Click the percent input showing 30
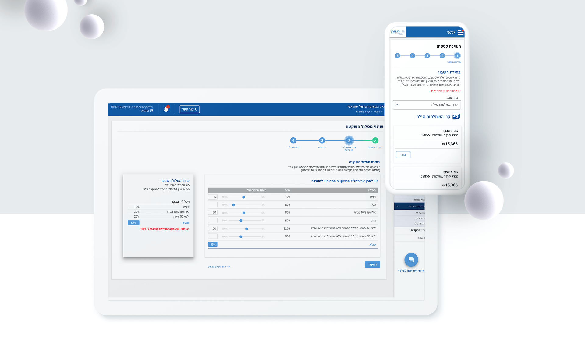 point(213,213)
